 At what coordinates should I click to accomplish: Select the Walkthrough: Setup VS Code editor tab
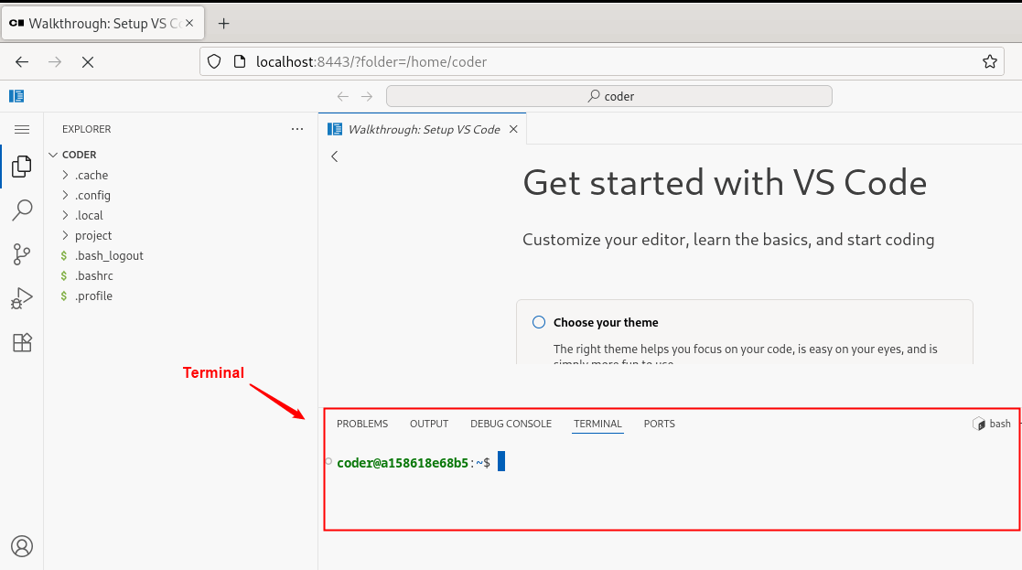coord(423,129)
